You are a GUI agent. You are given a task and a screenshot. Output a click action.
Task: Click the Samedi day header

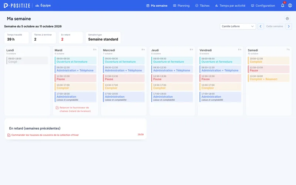pos(253,50)
